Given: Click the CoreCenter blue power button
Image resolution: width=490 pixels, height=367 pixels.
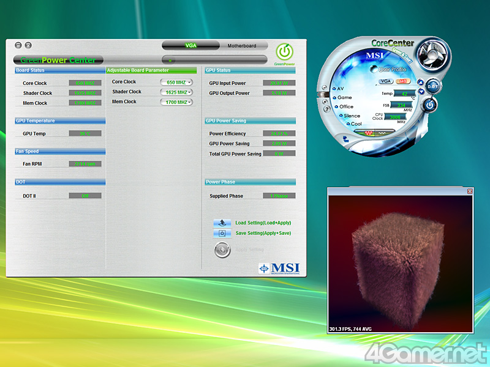Looking at the screenshot, I should 430,105.
